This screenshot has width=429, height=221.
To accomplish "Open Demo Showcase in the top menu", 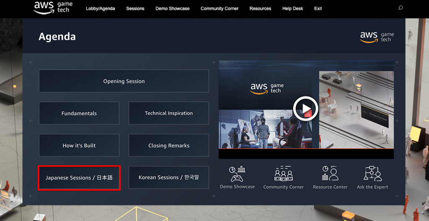I will 172,8.
